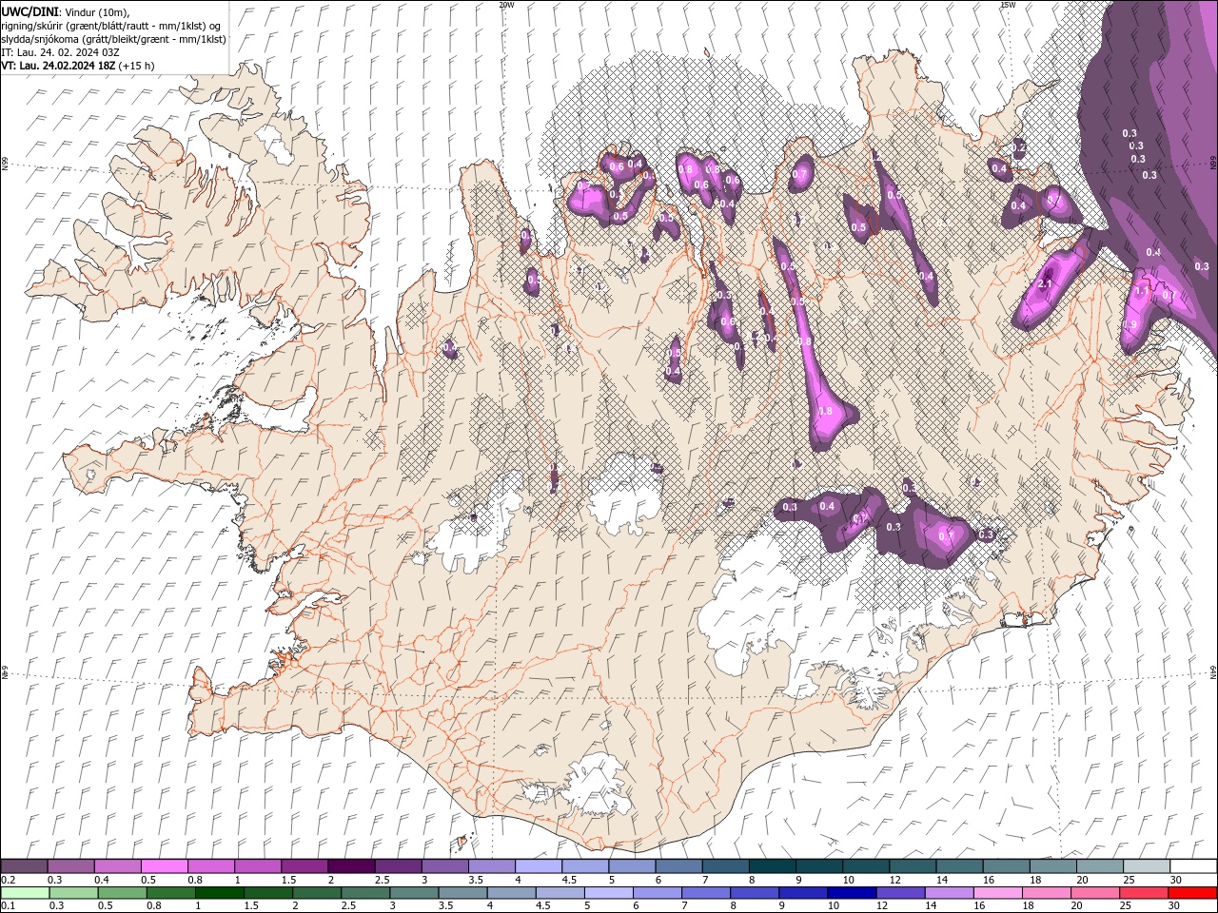Pick the bright red rain swatch starting at 30

click(1191, 893)
